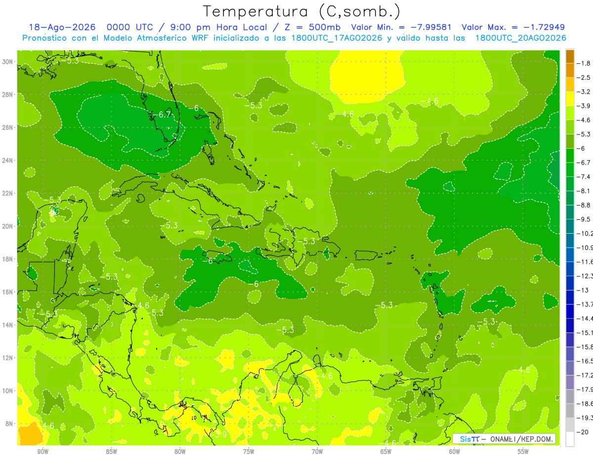Click the "55W" longitude axis label

click(x=523, y=452)
